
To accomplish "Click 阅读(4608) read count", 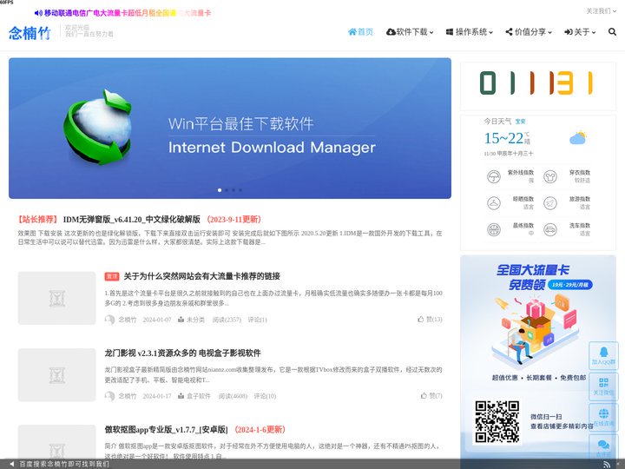I will click(233, 396).
